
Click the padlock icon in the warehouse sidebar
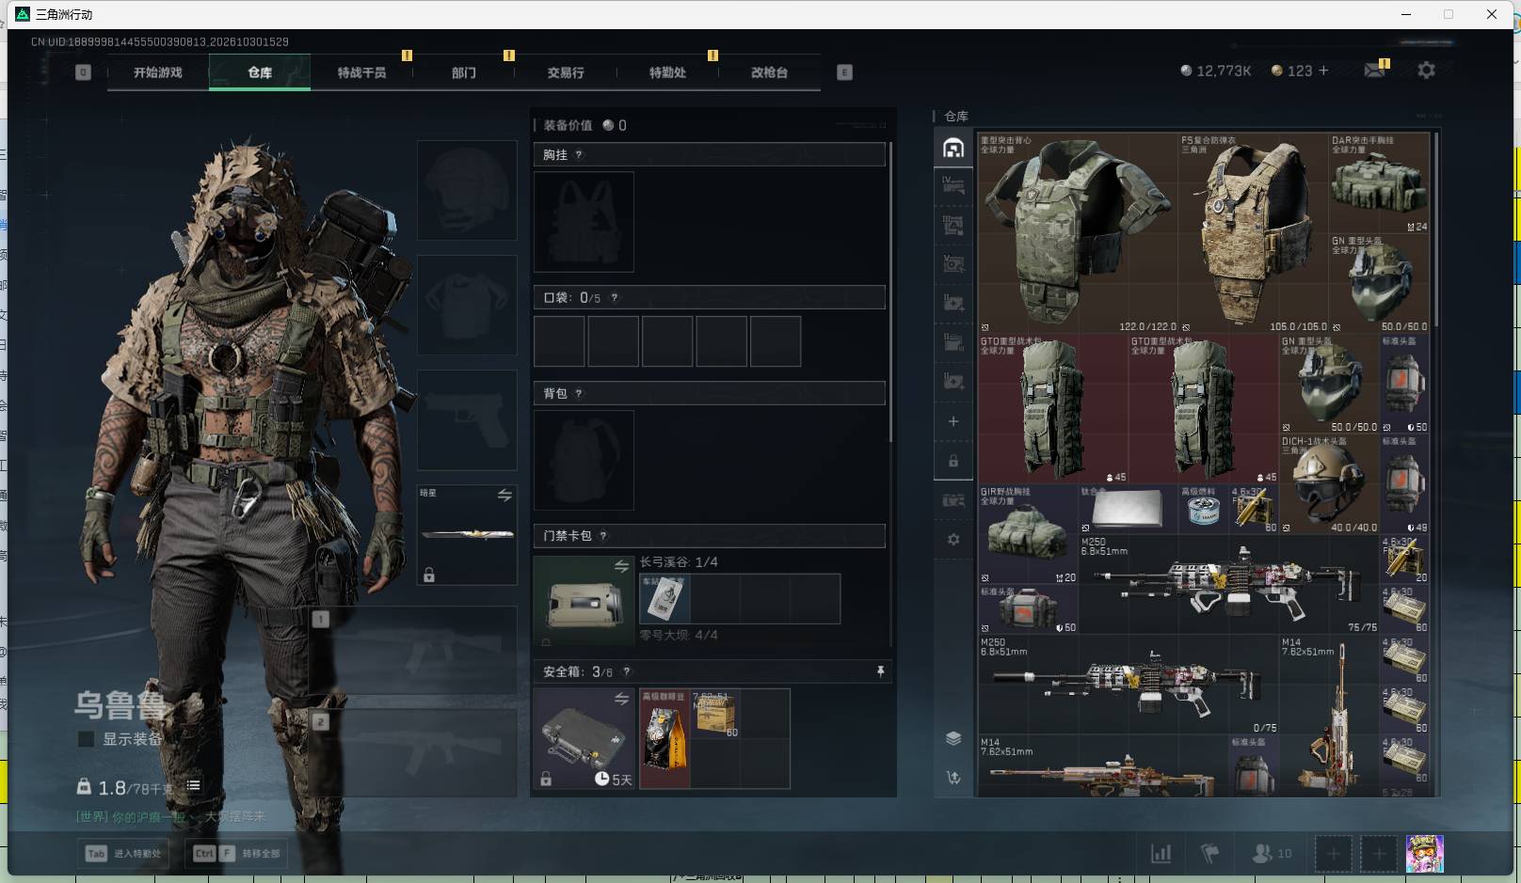click(x=953, y=461)
